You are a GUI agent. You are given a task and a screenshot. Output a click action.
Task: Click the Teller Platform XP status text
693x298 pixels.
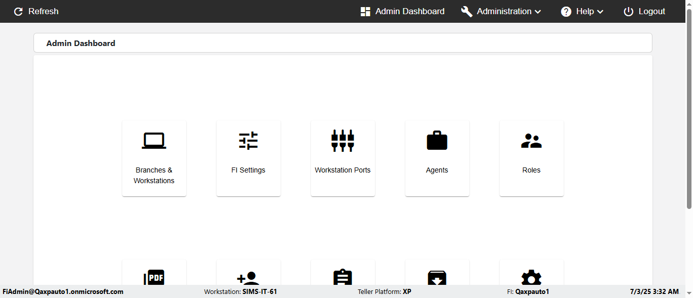385,291
